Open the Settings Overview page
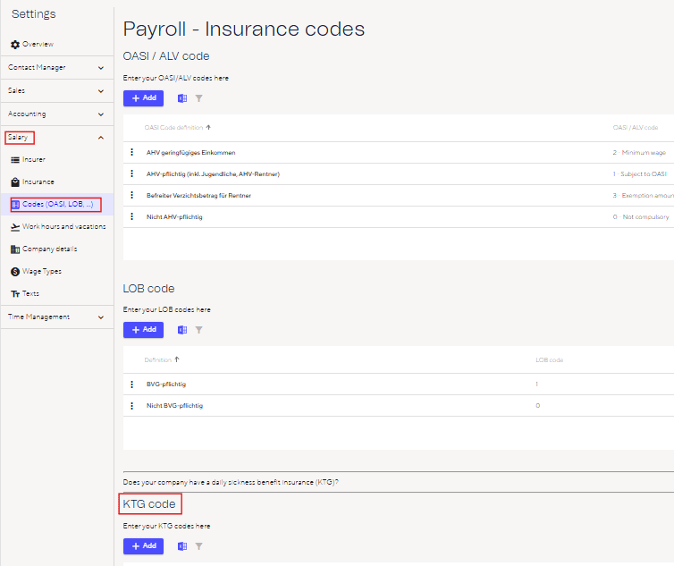The width and height of the screenshot is (674, 566). 37,44
